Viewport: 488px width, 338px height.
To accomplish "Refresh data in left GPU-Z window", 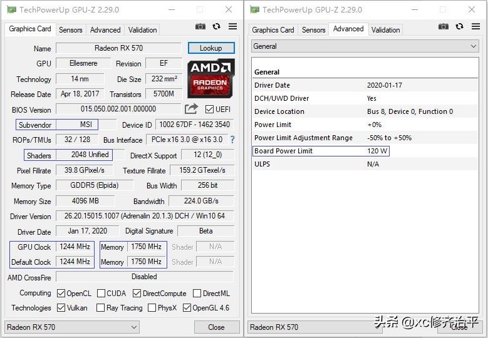I will point(217,26).
